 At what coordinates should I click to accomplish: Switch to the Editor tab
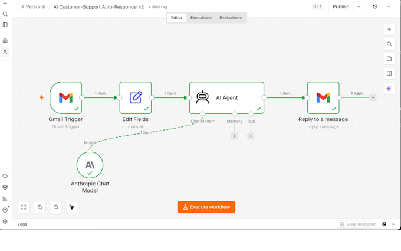[176, 18]
